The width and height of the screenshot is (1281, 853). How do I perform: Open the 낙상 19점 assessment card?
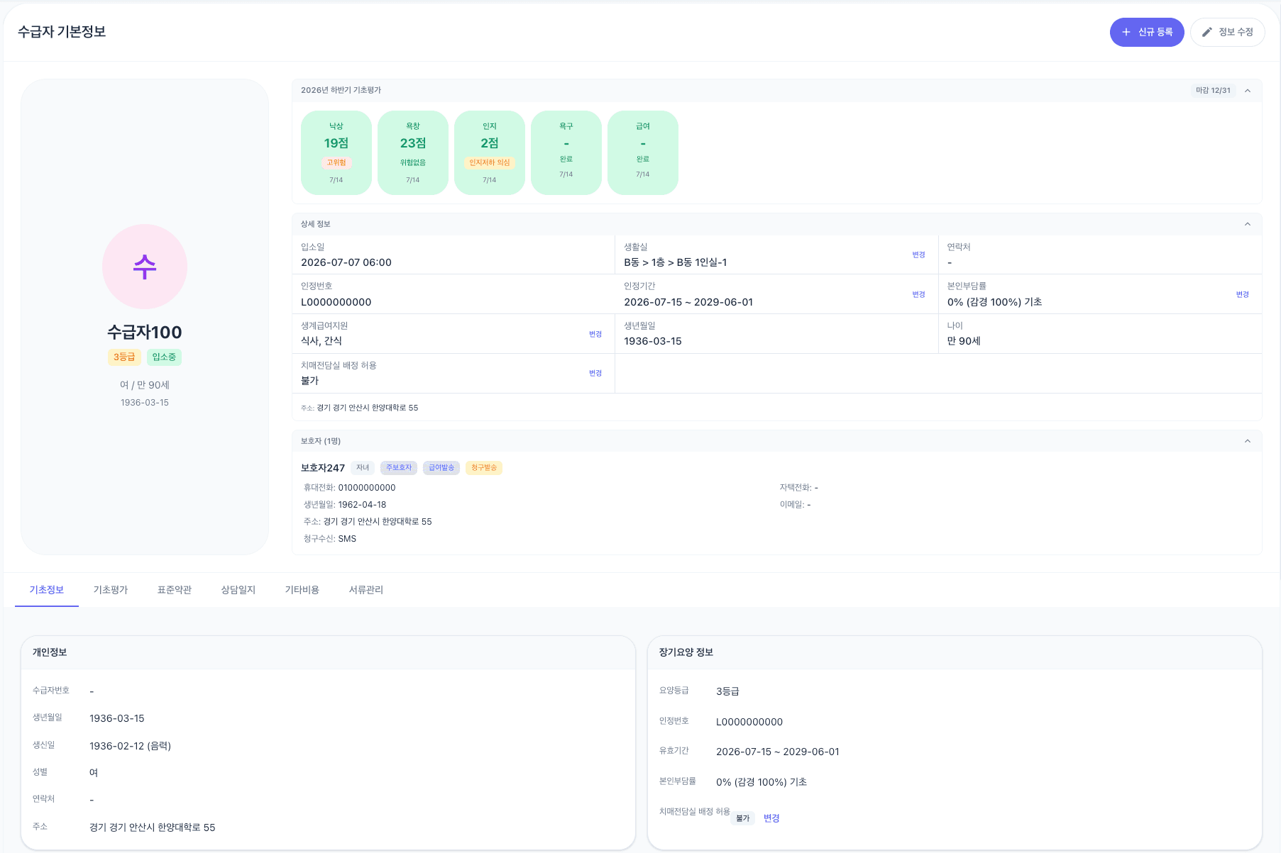pos(336,152)
